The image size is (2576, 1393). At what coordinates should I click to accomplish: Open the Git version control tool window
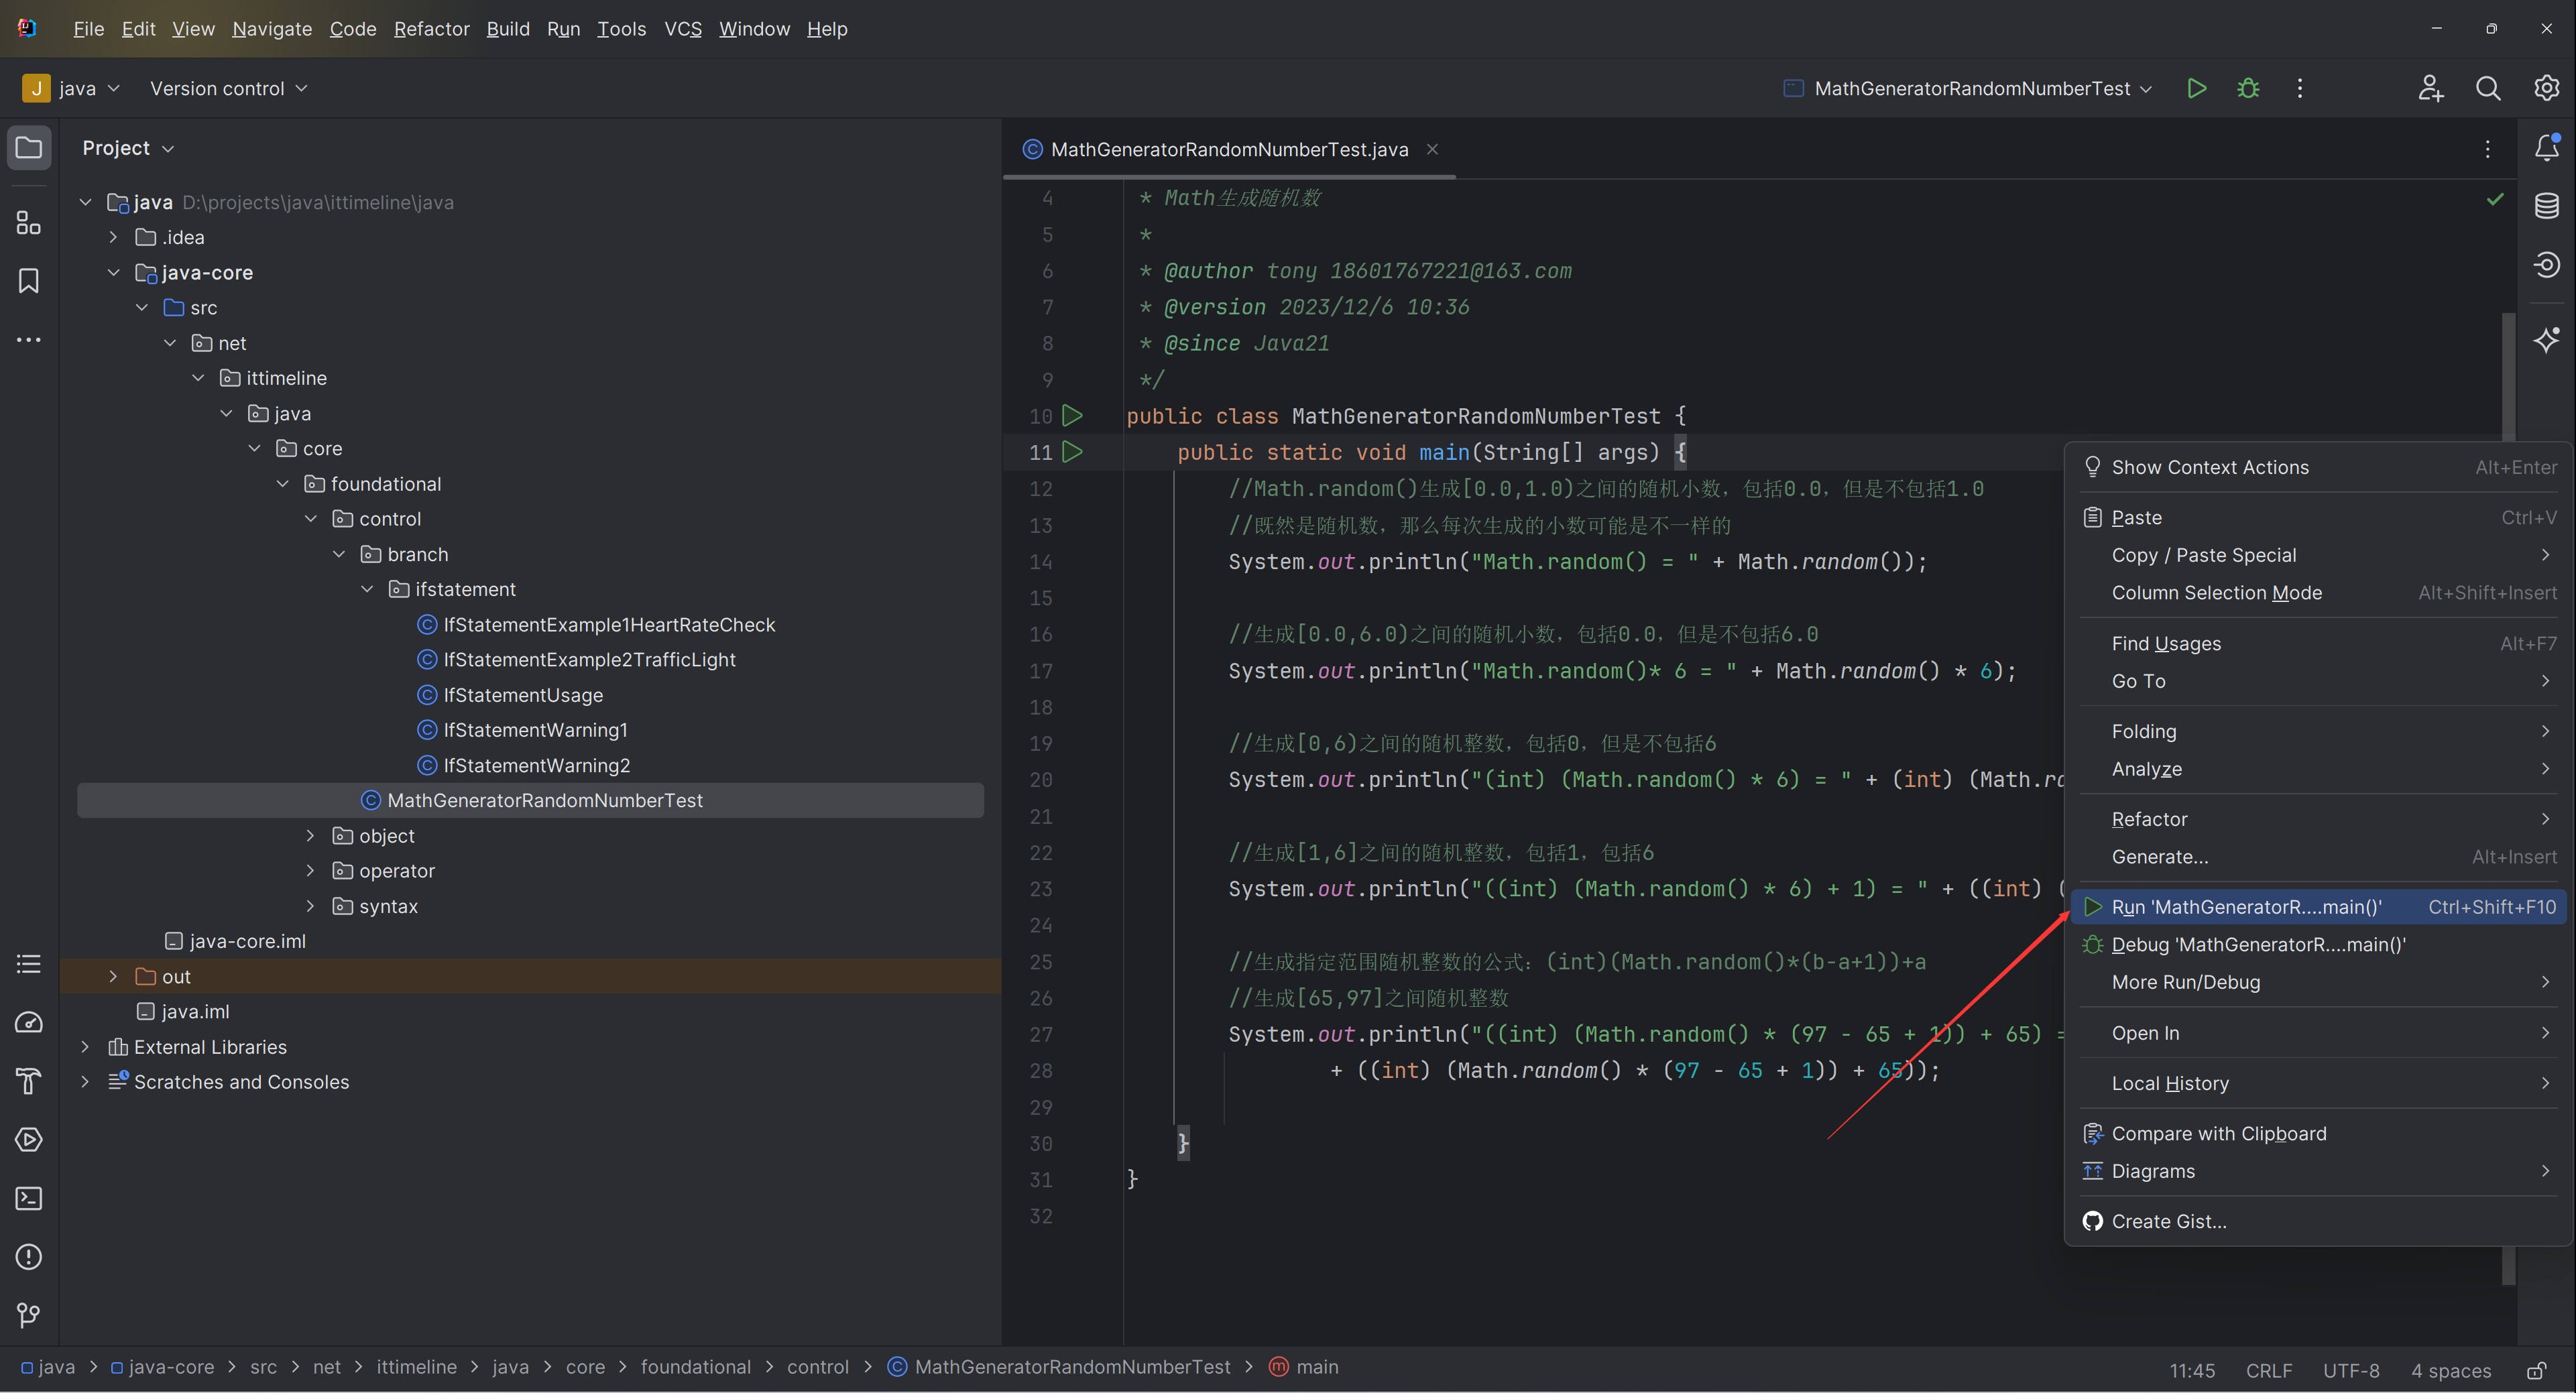point(29,1315)
